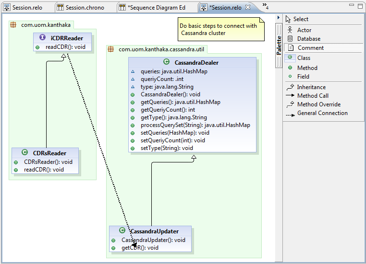The width and height of the screenshot is (366, 264).
Task: Show hidden editor tabs list
Action: click(x=266, y=6)
